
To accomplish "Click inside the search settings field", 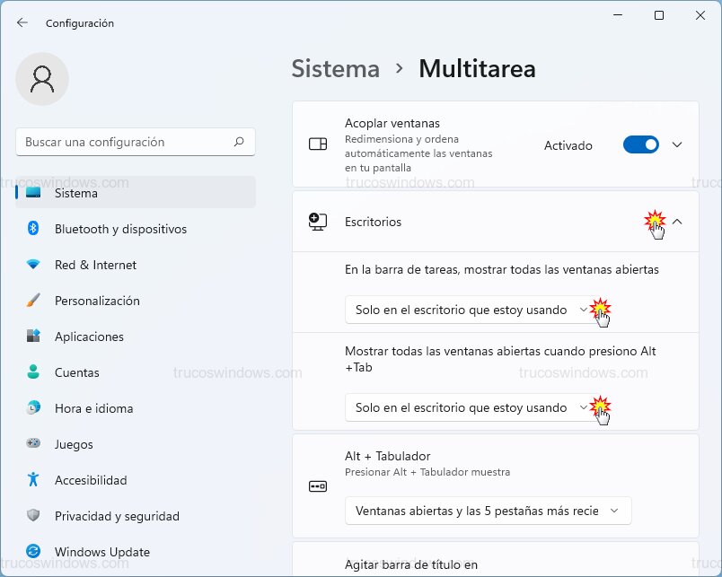I will [x=135, y=142].
